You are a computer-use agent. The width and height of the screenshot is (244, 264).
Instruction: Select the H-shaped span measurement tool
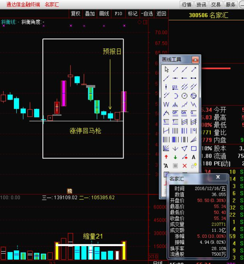click(x=166, y=131)
